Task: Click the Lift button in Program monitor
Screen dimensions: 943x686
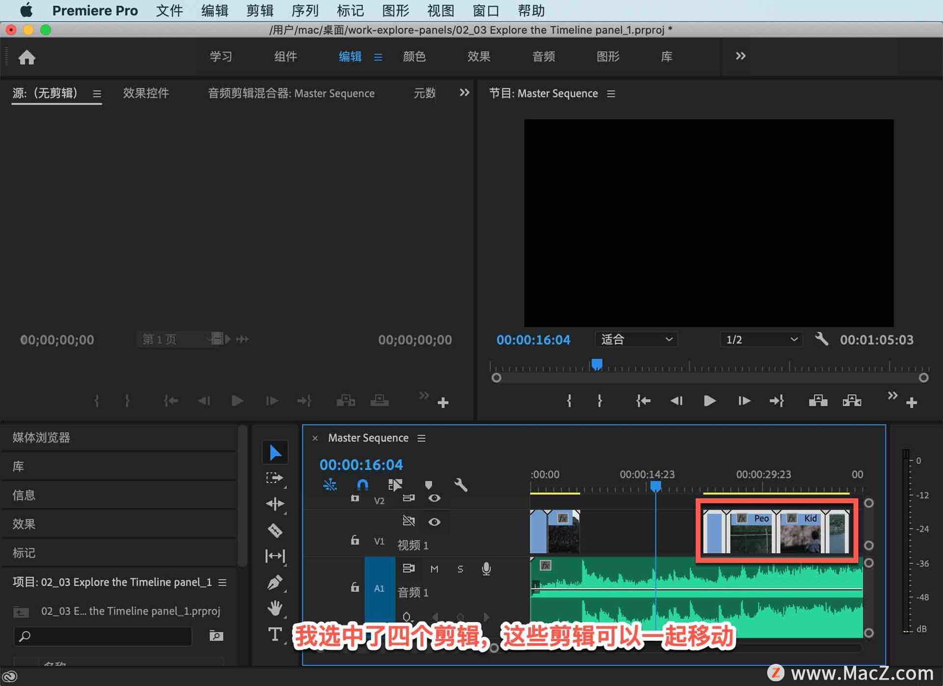Action: pyautogui.click(x=818, y=401)
